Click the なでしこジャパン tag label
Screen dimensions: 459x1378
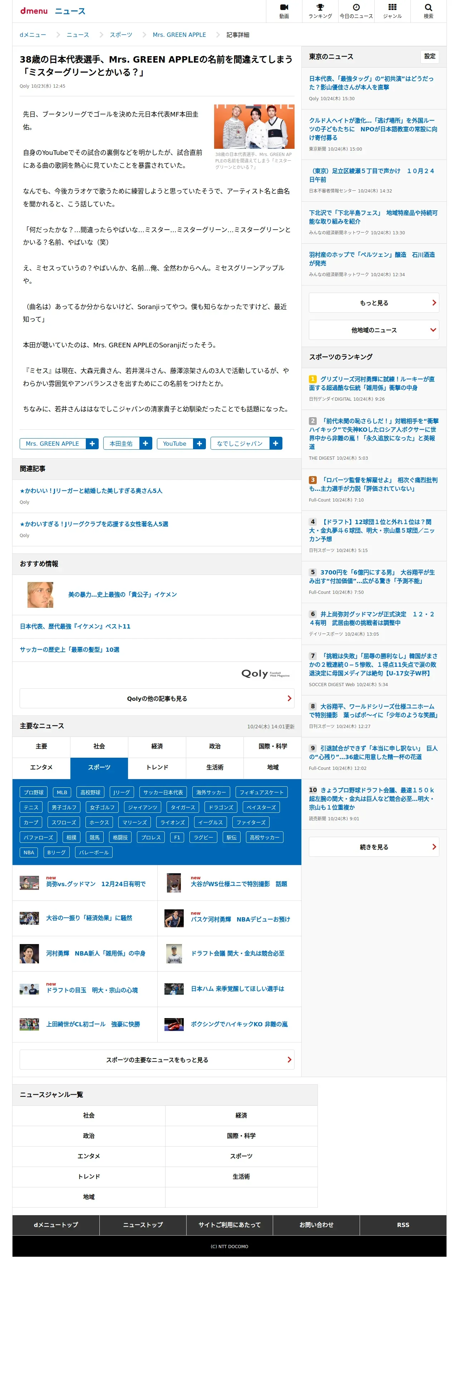(x=240, y=444)
